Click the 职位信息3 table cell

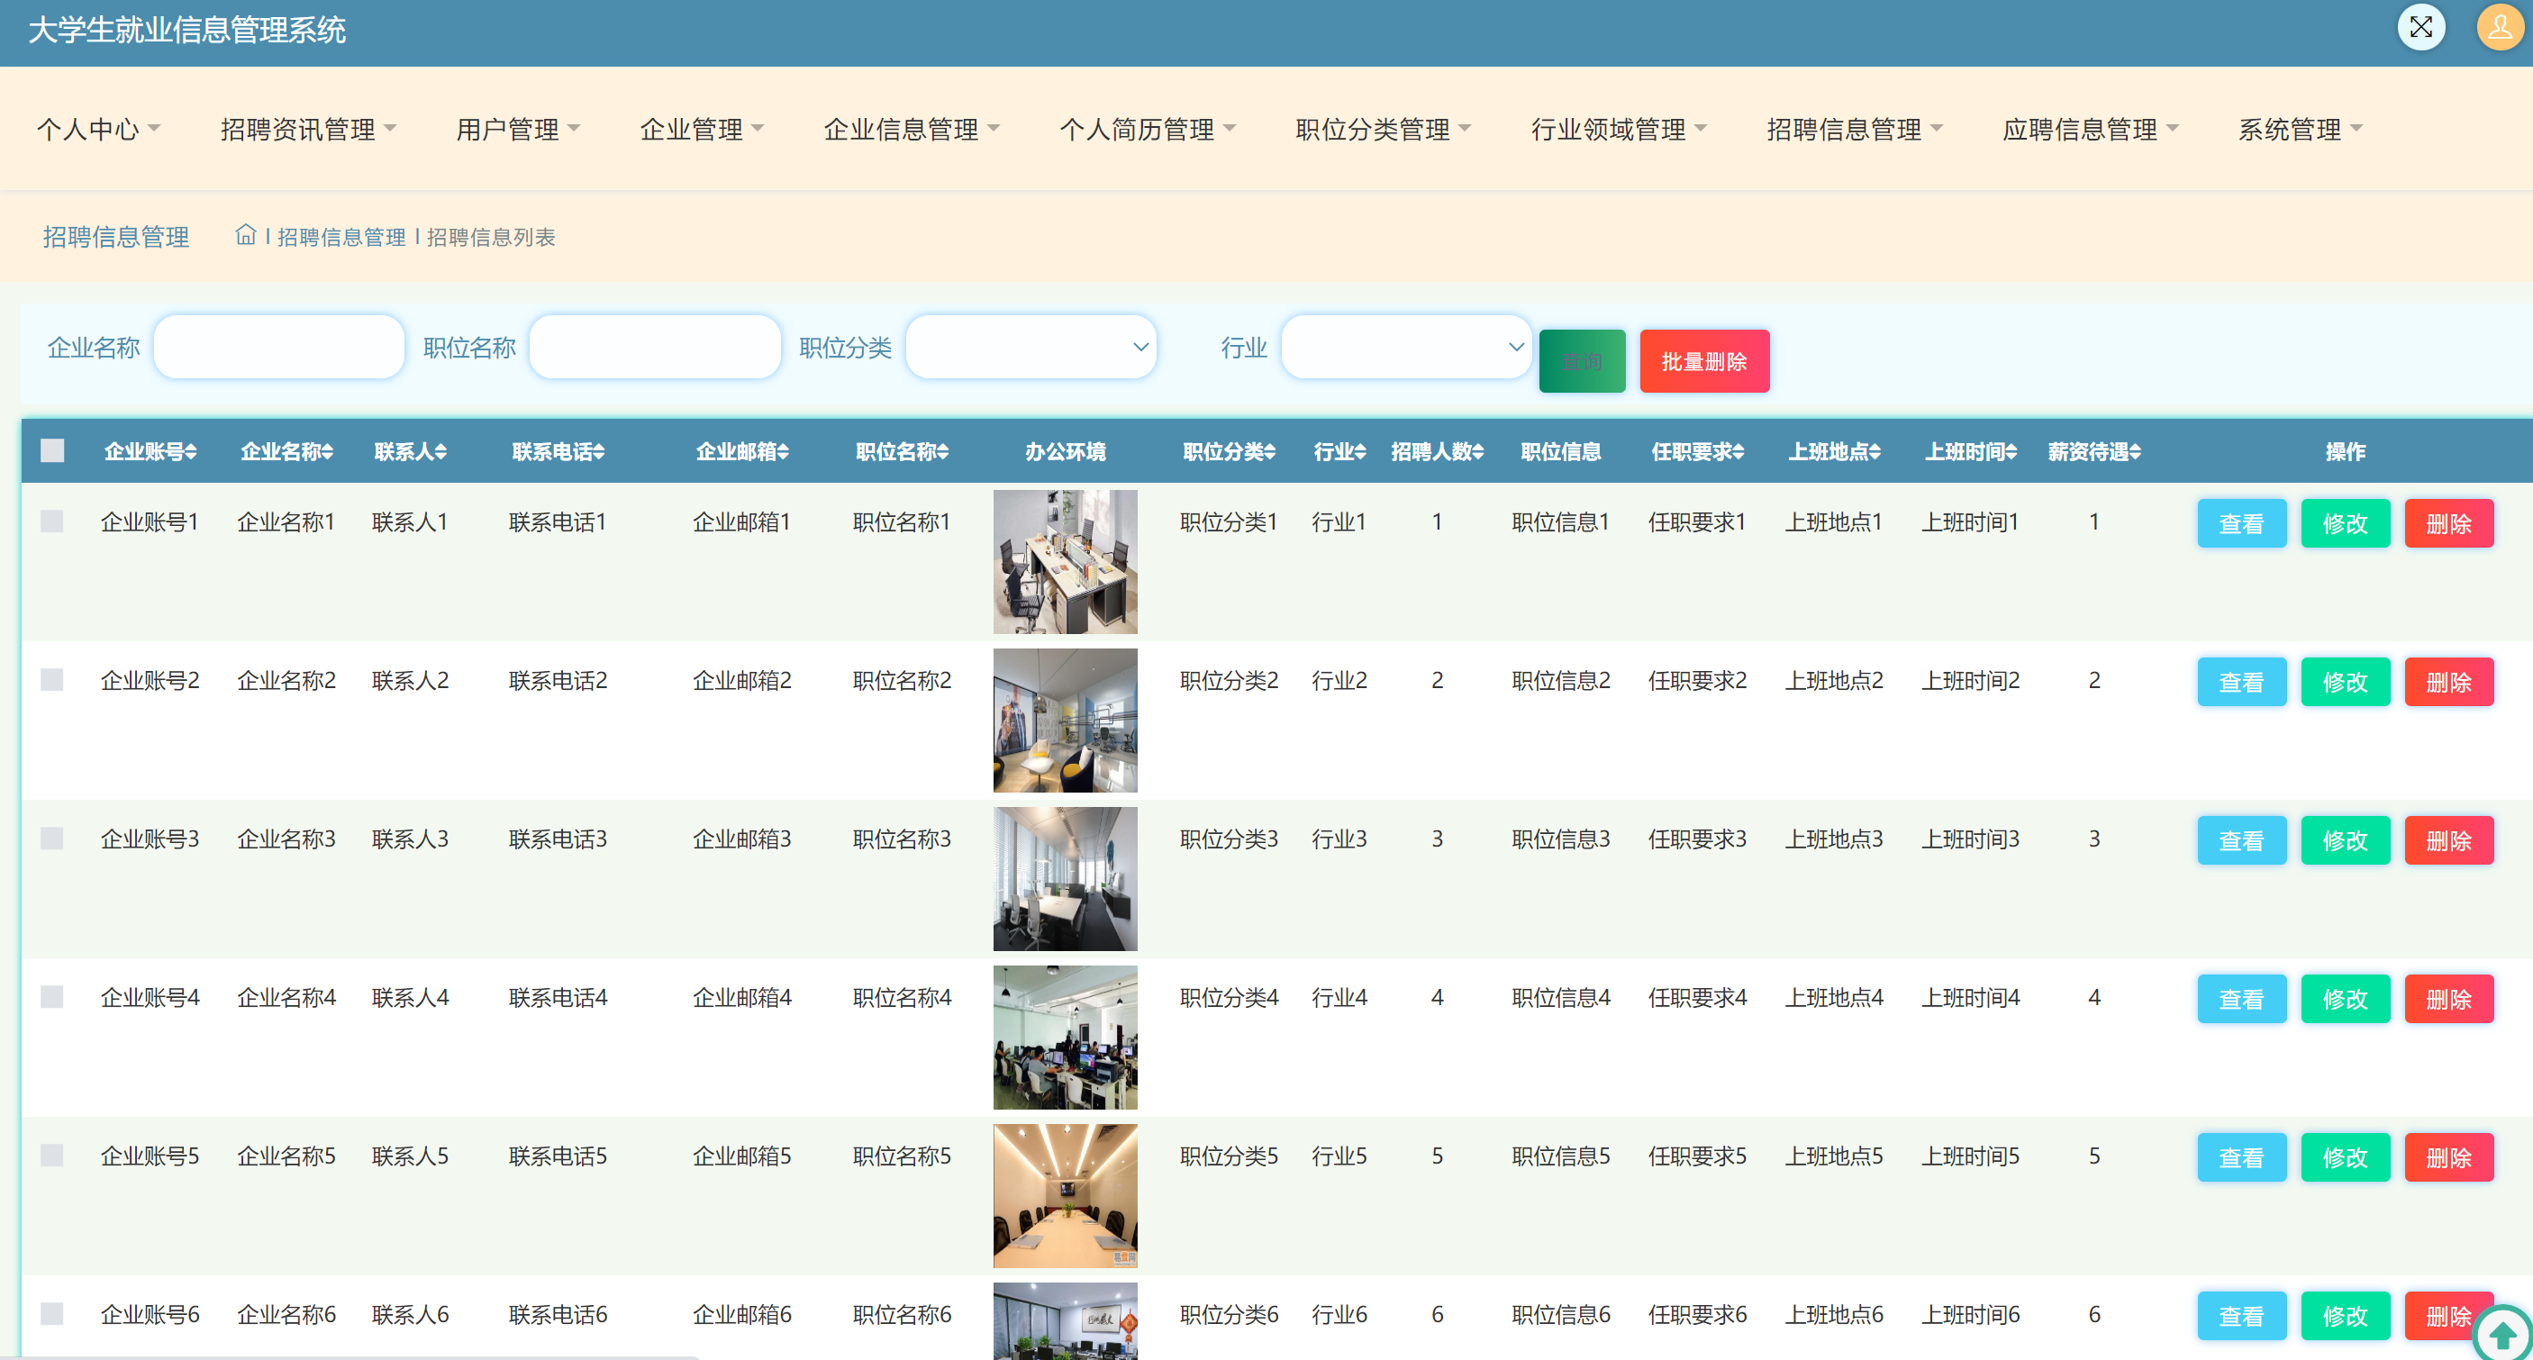(1560, 839)
